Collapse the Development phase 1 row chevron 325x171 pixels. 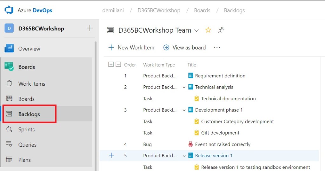(184, 110)
